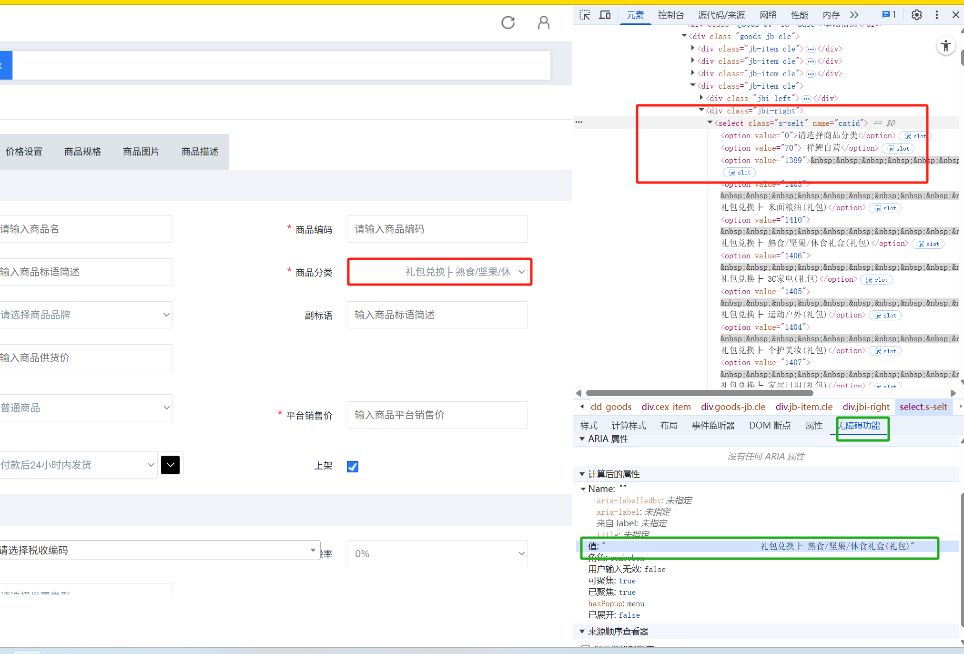The width and height of the screenshot is (964, 654).
Task: Open the console messages issue counter
Action: [889, 15]
